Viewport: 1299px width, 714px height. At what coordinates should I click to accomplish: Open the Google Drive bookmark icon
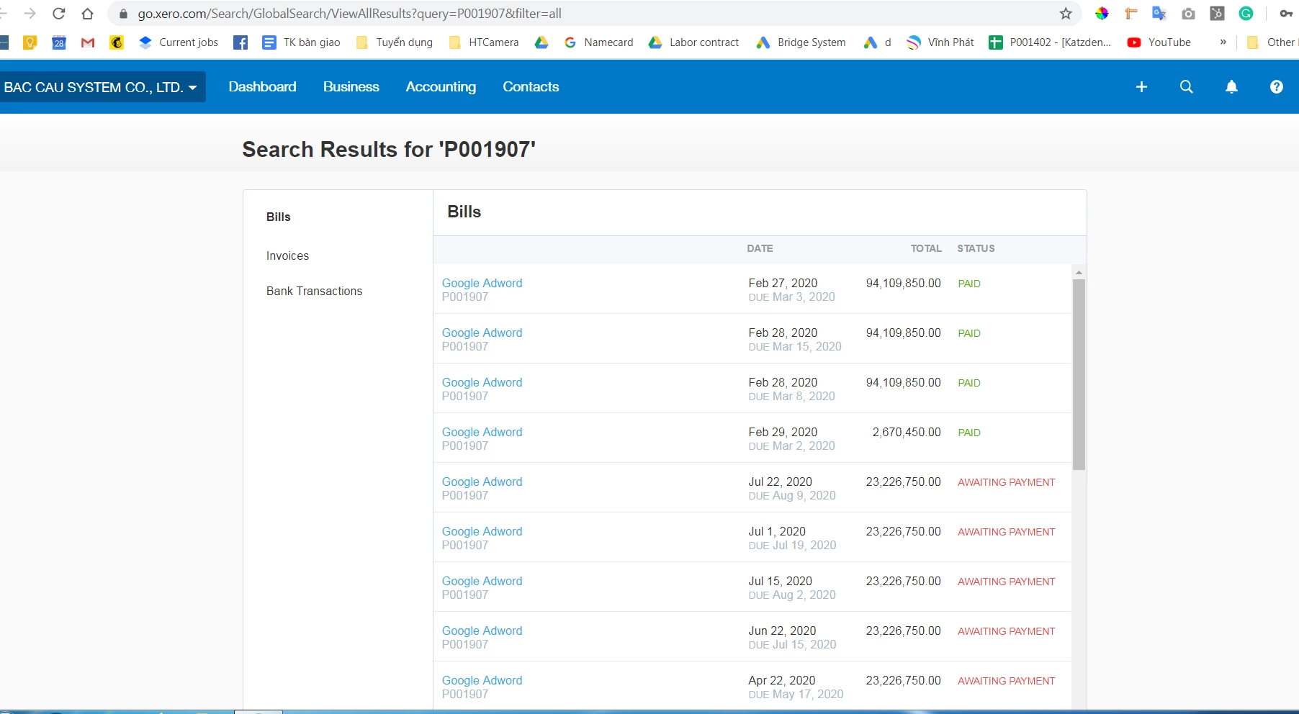click(x=541, y=42)
